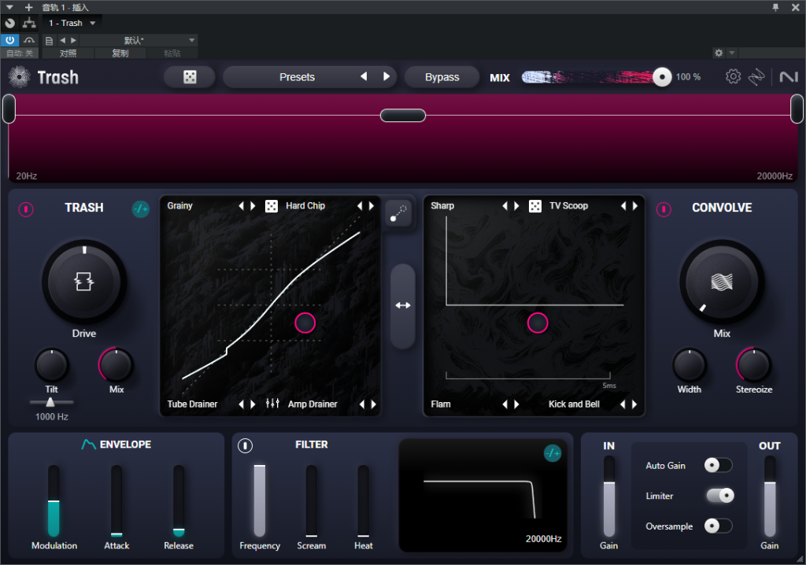Toggle the Convolve module power button
The image size is (806, 565).
[x=664, y=209]
